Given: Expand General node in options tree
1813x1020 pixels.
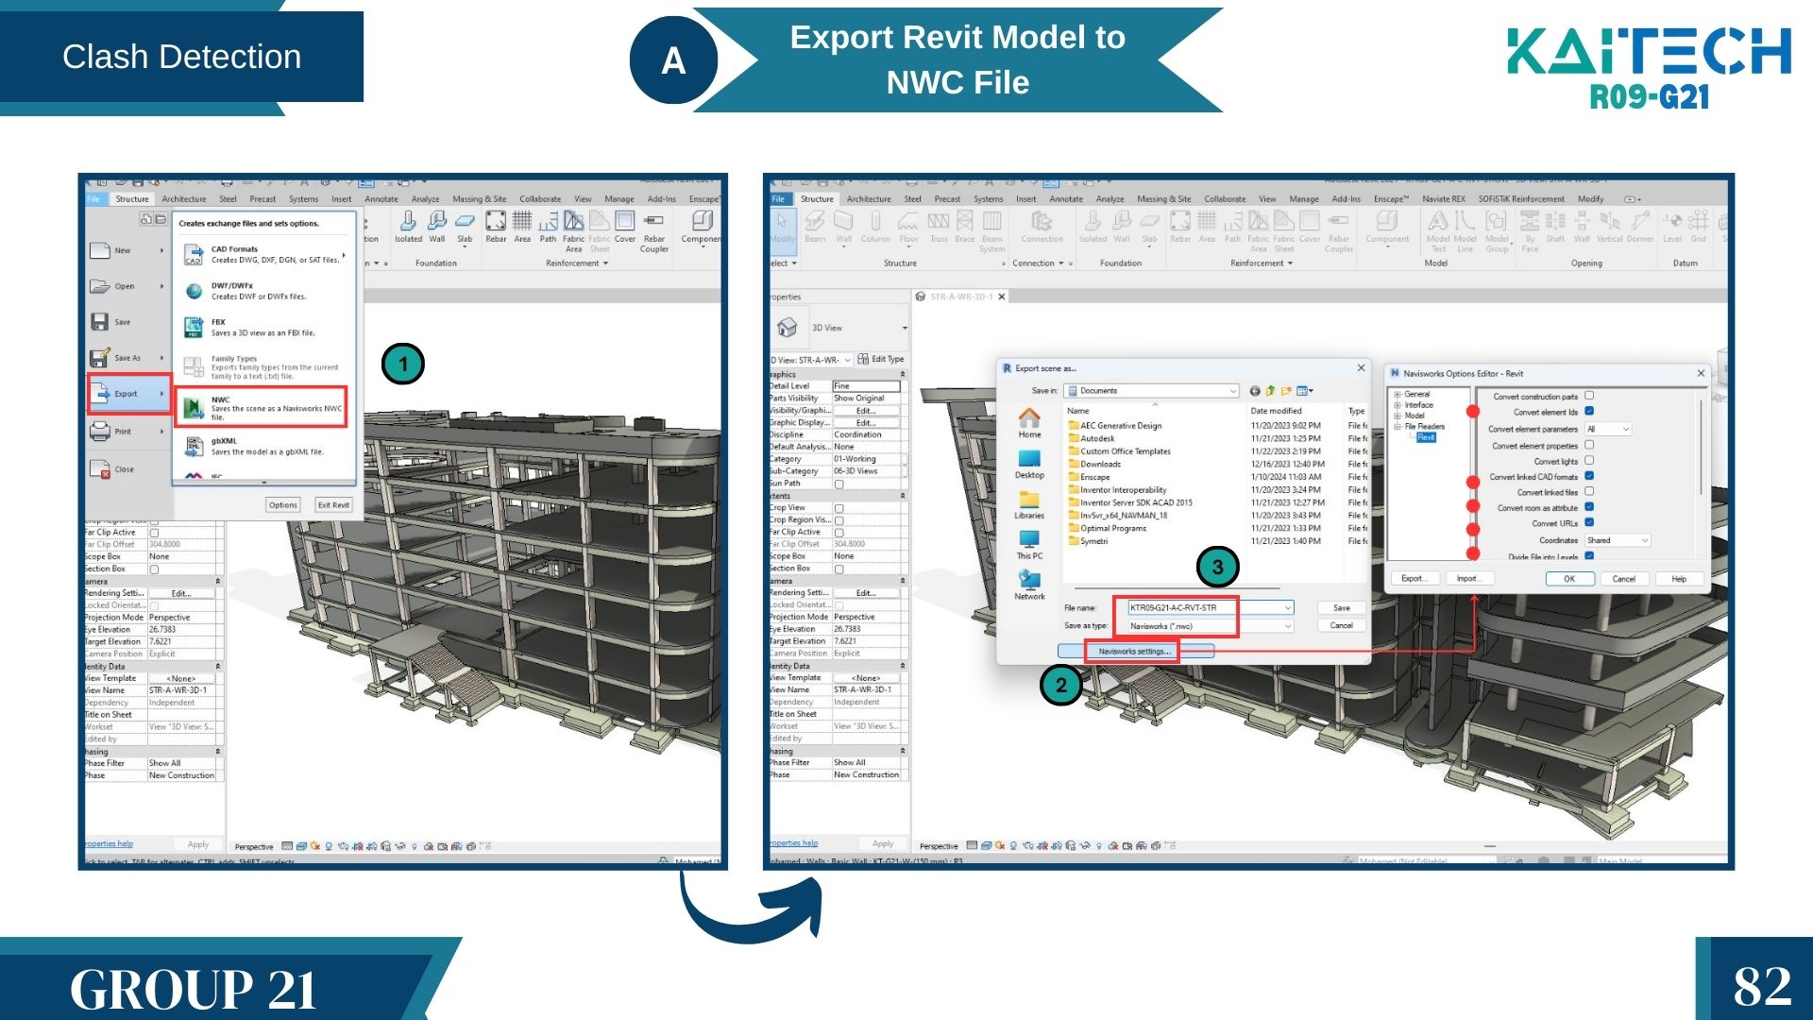Looking at the screenshot, I should [x=1398, y=394].
